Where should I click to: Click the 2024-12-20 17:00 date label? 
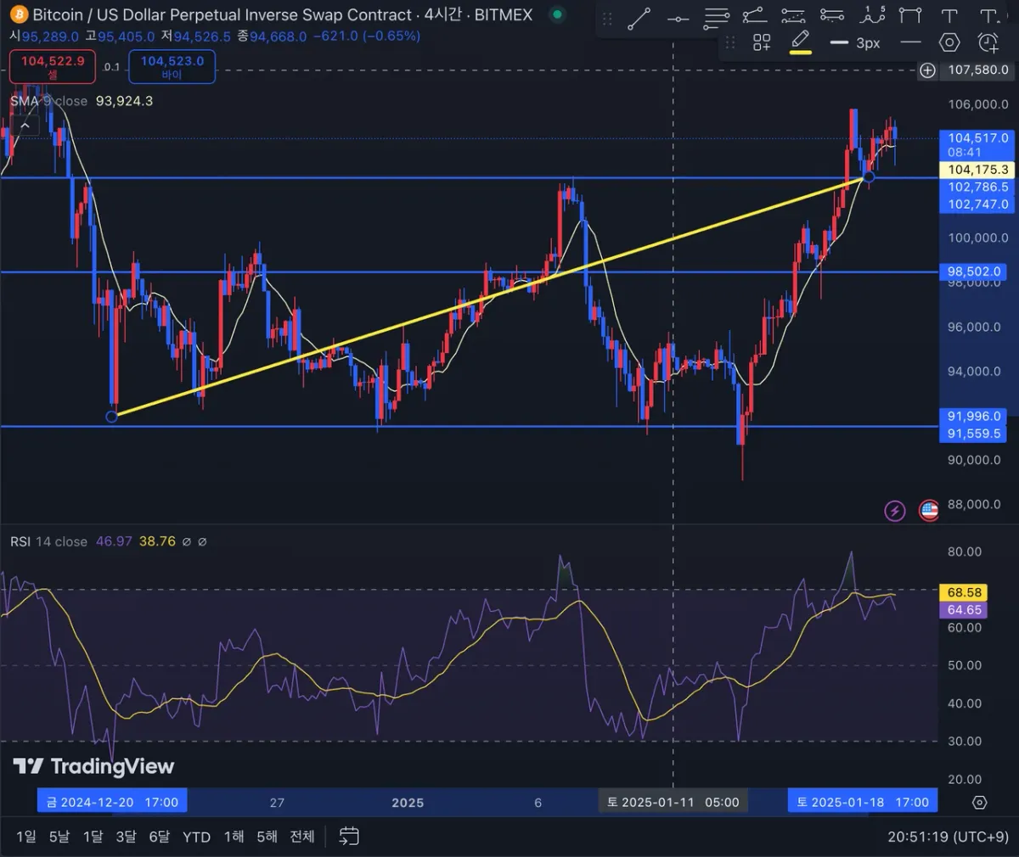click(112, 802)
